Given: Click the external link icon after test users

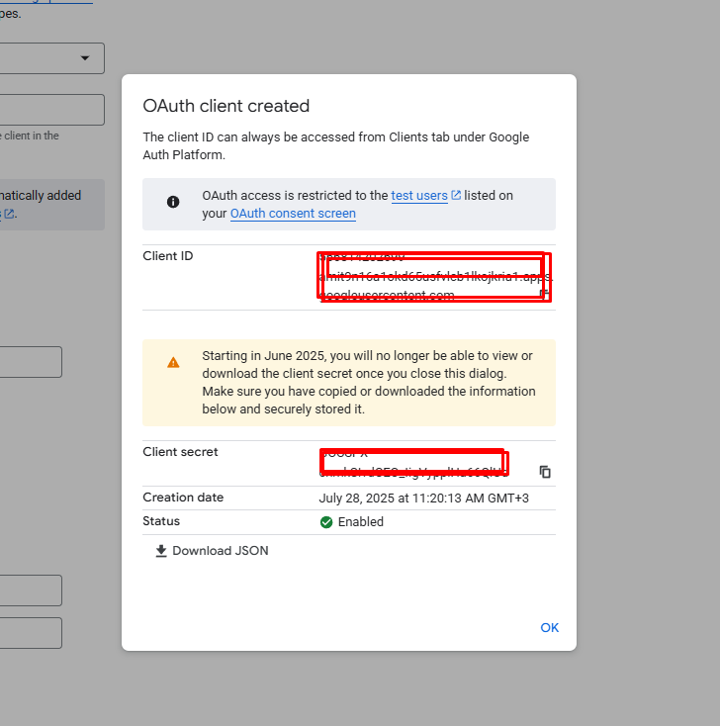Looking at the screenshot, I should point(456,196).
